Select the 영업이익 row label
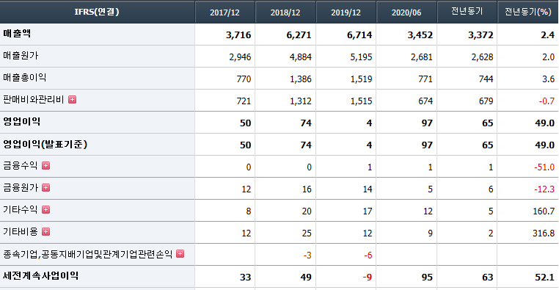The image size is (559, 290). click(22, 122)
